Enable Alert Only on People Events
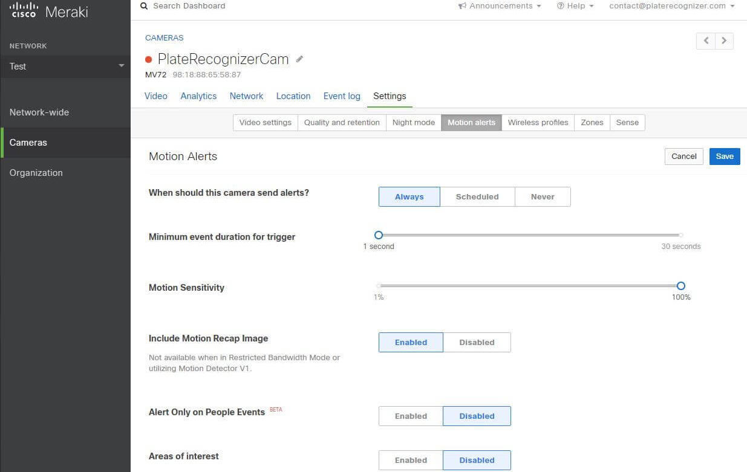747x472 pixels. [x=411, y=416]
